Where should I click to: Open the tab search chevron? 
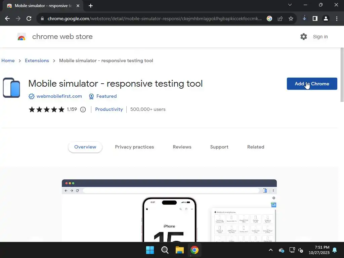tap(290, 5)
